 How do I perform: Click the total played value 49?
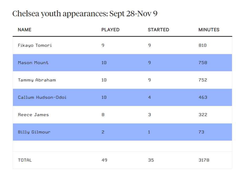pyautogui.click(x=104, y=160)
